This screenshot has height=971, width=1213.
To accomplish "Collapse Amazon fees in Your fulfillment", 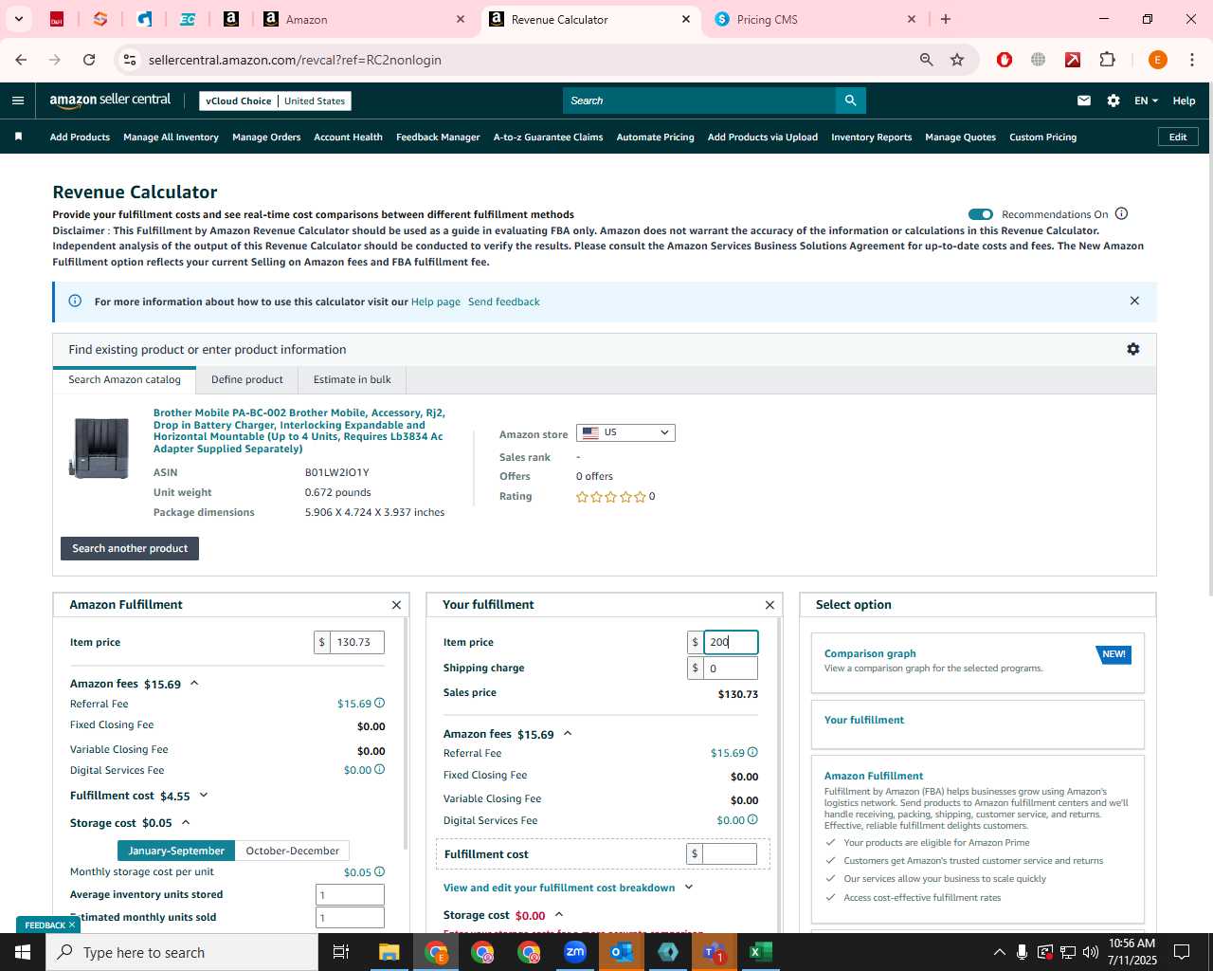I will point(568,733).
